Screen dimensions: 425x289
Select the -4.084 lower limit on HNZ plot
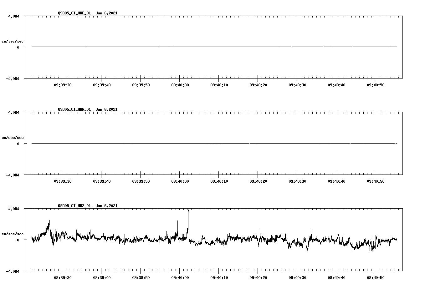[x=13, y=271]
